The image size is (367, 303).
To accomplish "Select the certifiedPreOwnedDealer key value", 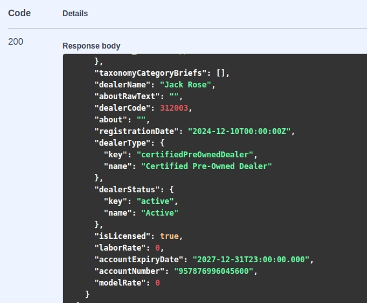I will pyautogui.click(x=195, y=155).
